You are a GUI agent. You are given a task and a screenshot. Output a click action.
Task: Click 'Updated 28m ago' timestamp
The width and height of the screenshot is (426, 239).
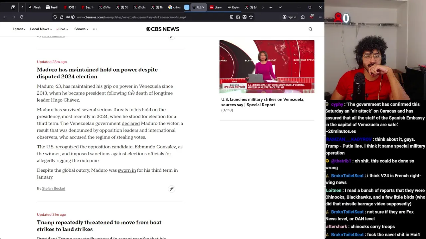click(x=52, y=62)
